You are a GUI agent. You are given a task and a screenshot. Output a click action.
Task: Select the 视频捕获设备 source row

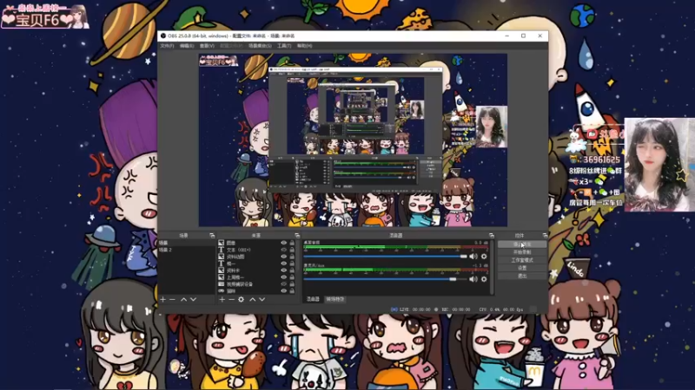[x=256, y=284]
